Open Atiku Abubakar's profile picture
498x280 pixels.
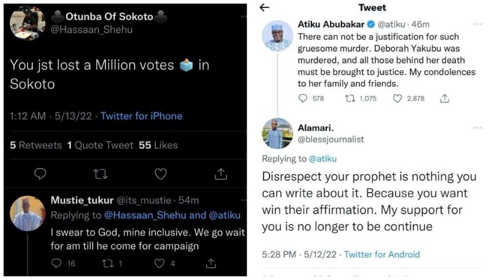click(x=277, y=36)
